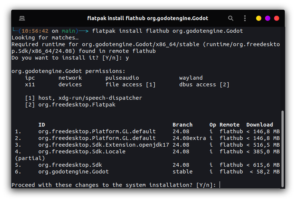296x201 pixels.
Task: Click the org.freedesktop.Flatpak footnote line
Action: coord(70,105)
